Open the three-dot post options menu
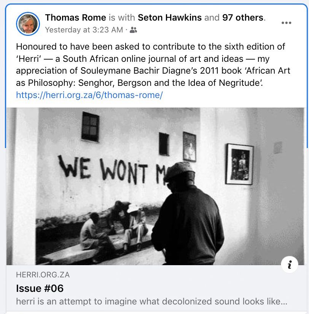 tap(286, 23)
